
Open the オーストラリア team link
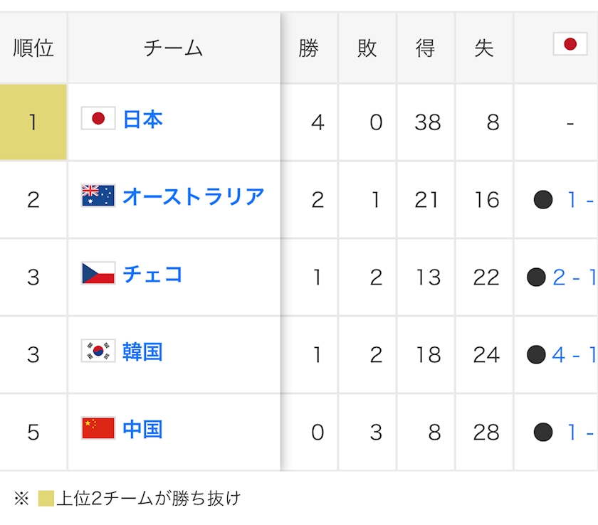194,196
